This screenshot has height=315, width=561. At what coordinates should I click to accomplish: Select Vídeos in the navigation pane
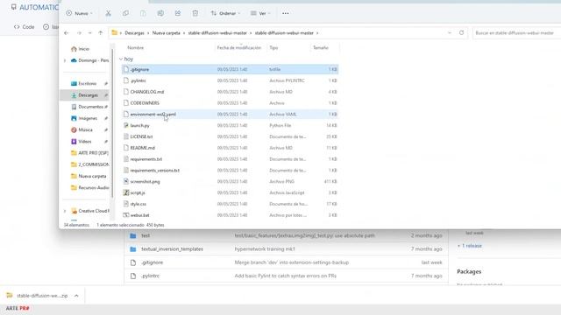coord(85,142)
